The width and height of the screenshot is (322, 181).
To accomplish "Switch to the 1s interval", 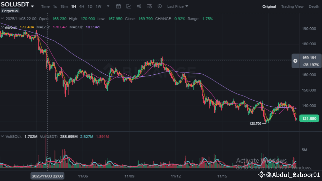I will click(x=55, y=7).
